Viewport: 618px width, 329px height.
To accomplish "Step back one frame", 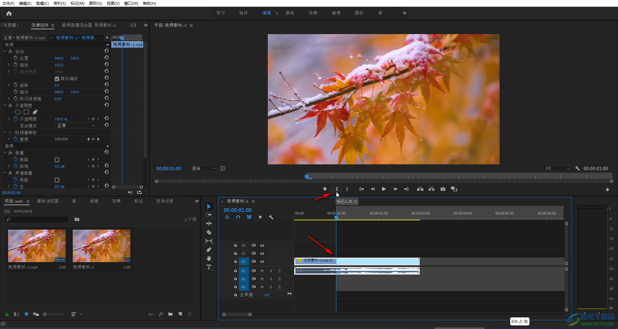I will (373, 189).
